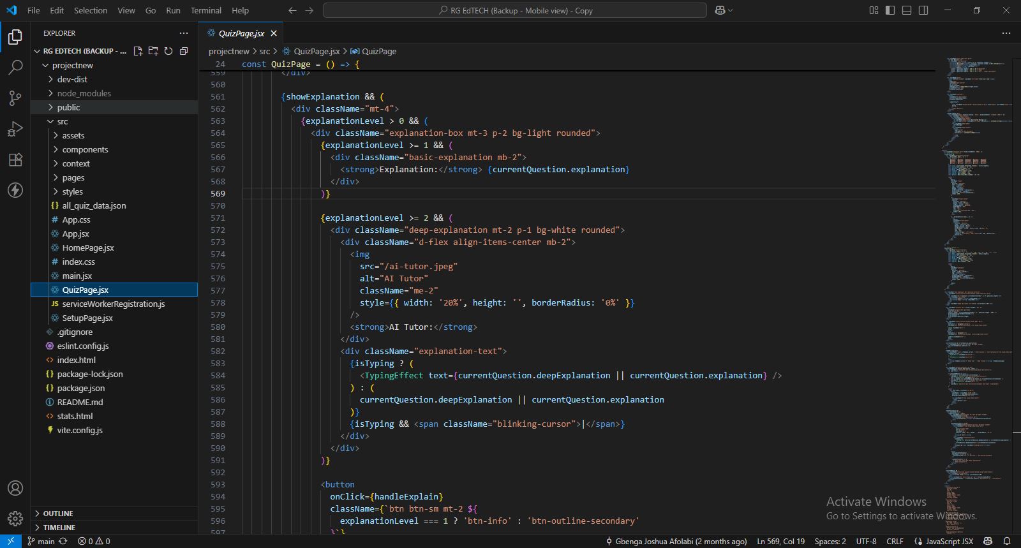Click the main branch in status bar

(x=41, y=541)
